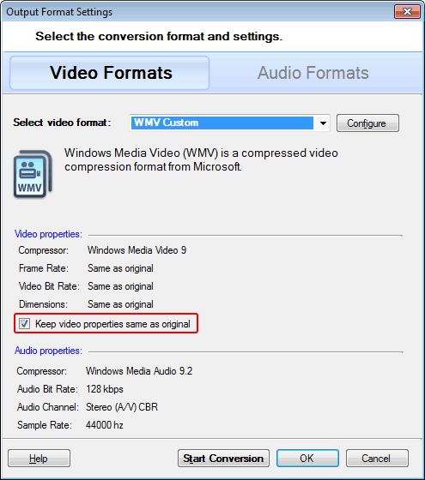Click the Video properties section heading
Viewport: 425px width, 480px height.
(48, 234)
